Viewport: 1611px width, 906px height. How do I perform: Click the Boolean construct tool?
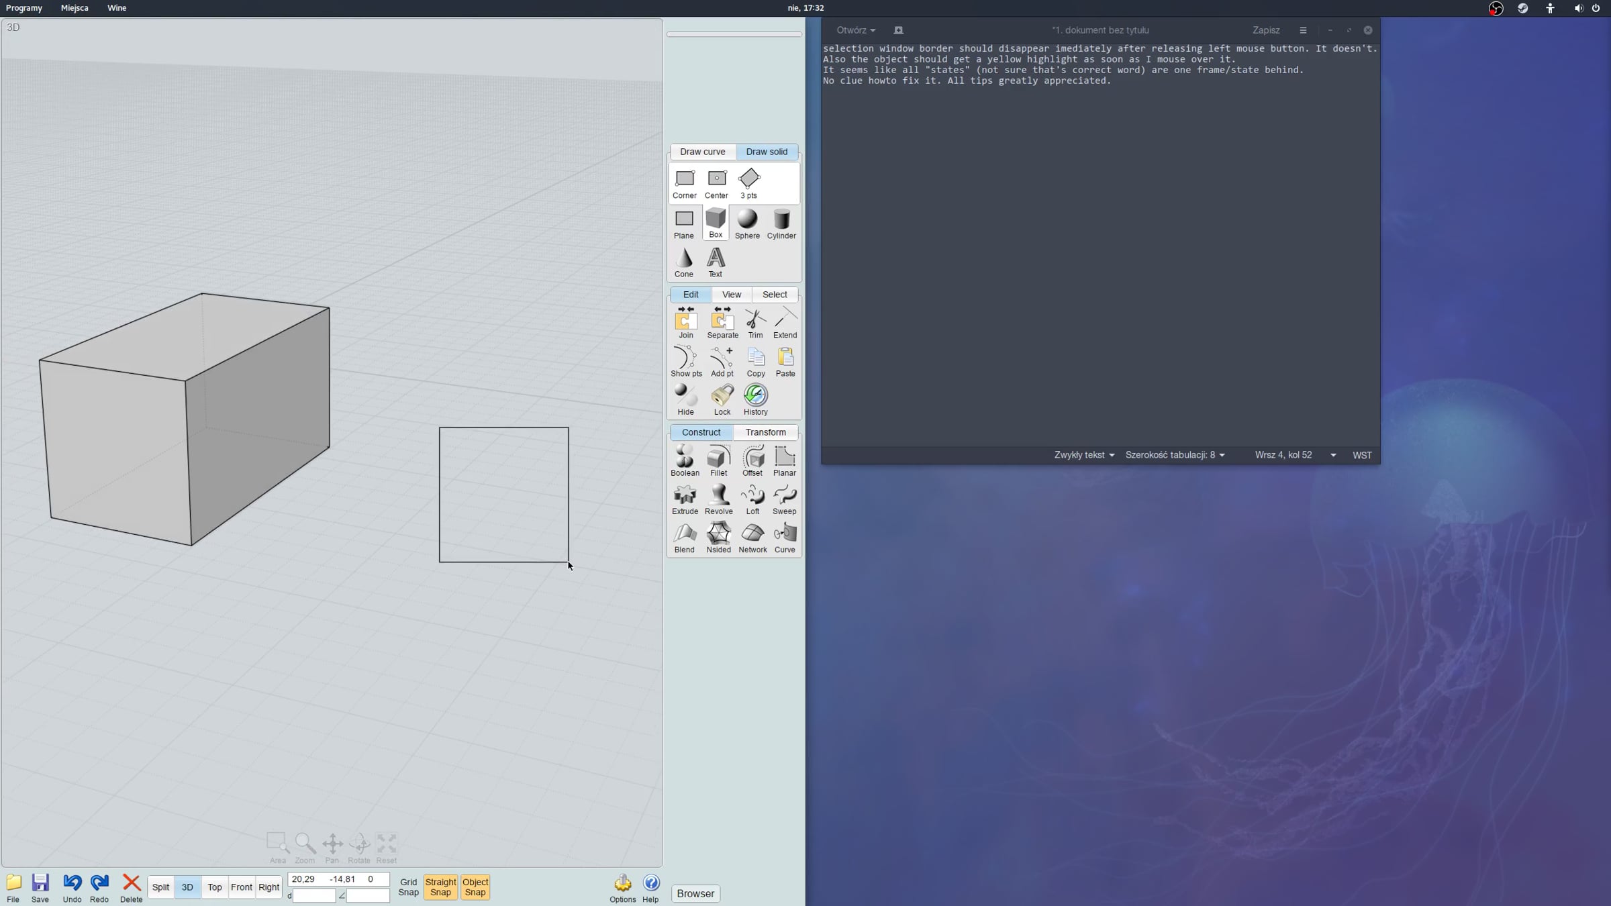click(685, 460)
